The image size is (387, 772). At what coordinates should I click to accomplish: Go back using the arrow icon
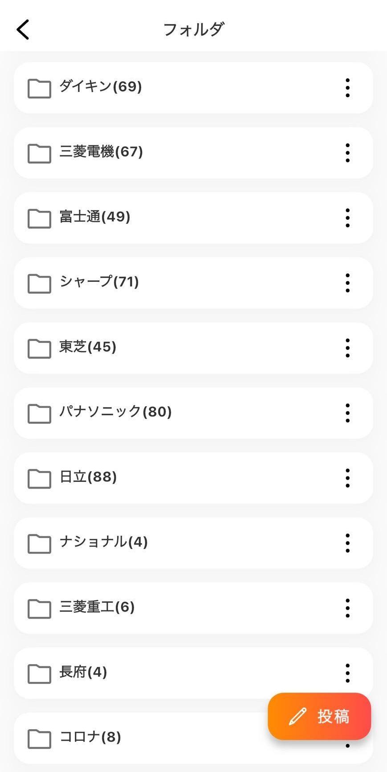(x=23, y=29)
